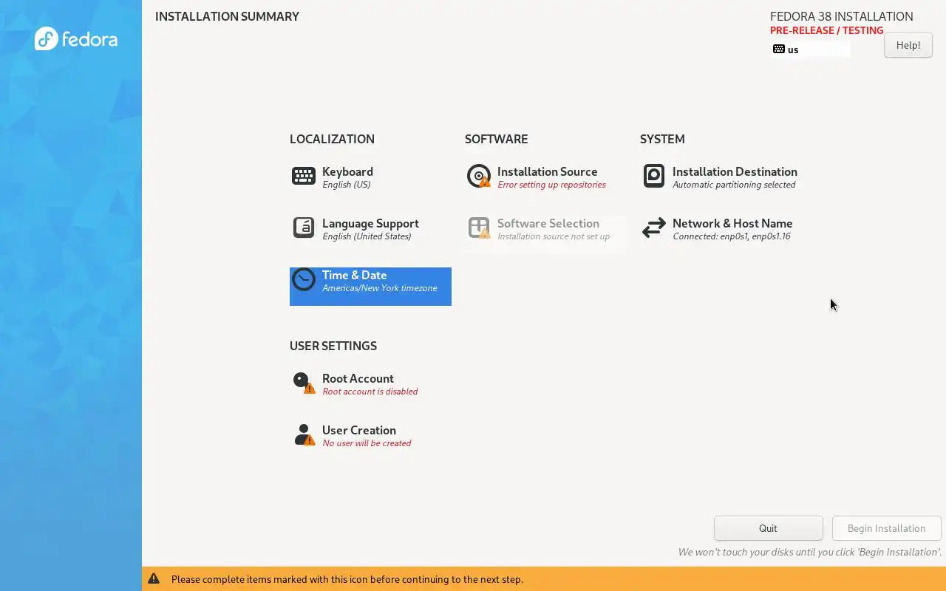This screenshot has width=946, height=591.
Task: Open the Keyboard layout icon
Action: [x=304, y=176]
